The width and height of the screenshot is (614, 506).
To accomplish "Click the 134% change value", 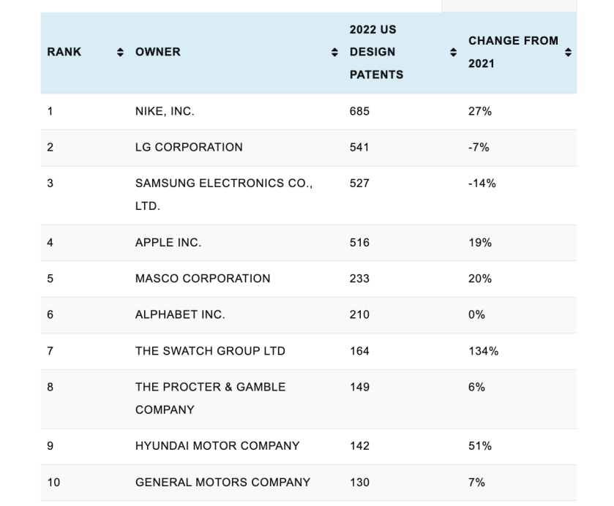I will [483, 351].
